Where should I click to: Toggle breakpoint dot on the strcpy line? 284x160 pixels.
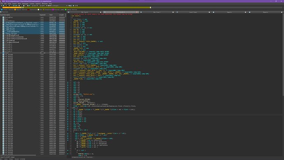(68, 94)
